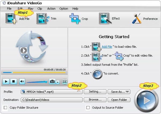Enable Output to Source Folder checkbox

(x=88, y=108)
